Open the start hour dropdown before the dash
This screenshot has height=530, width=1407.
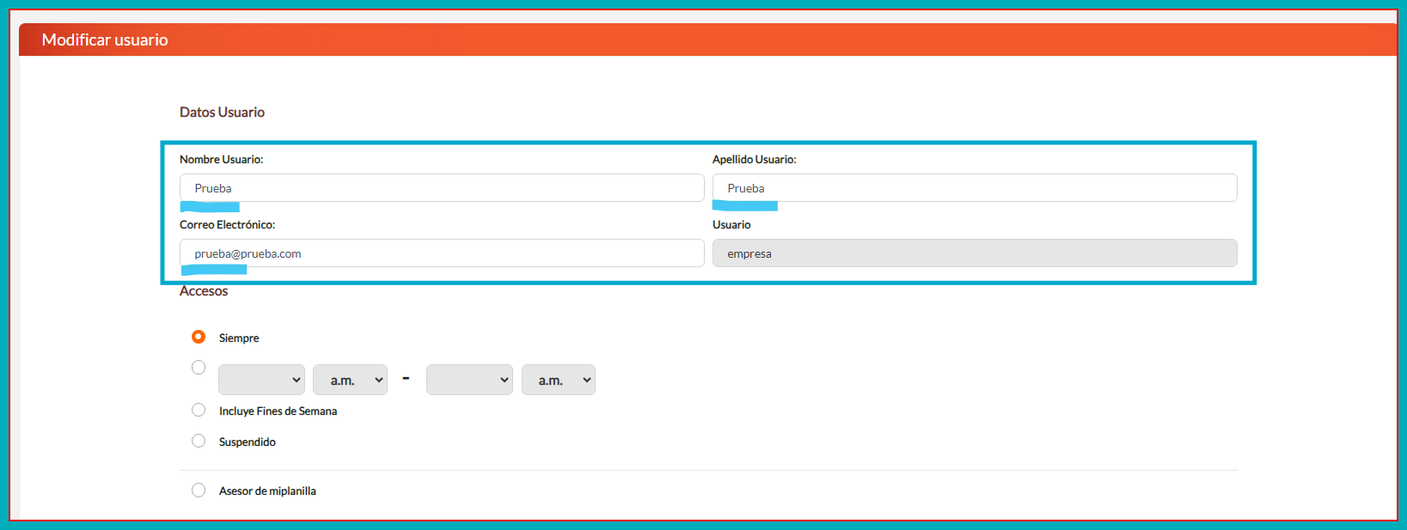point(261,380)
